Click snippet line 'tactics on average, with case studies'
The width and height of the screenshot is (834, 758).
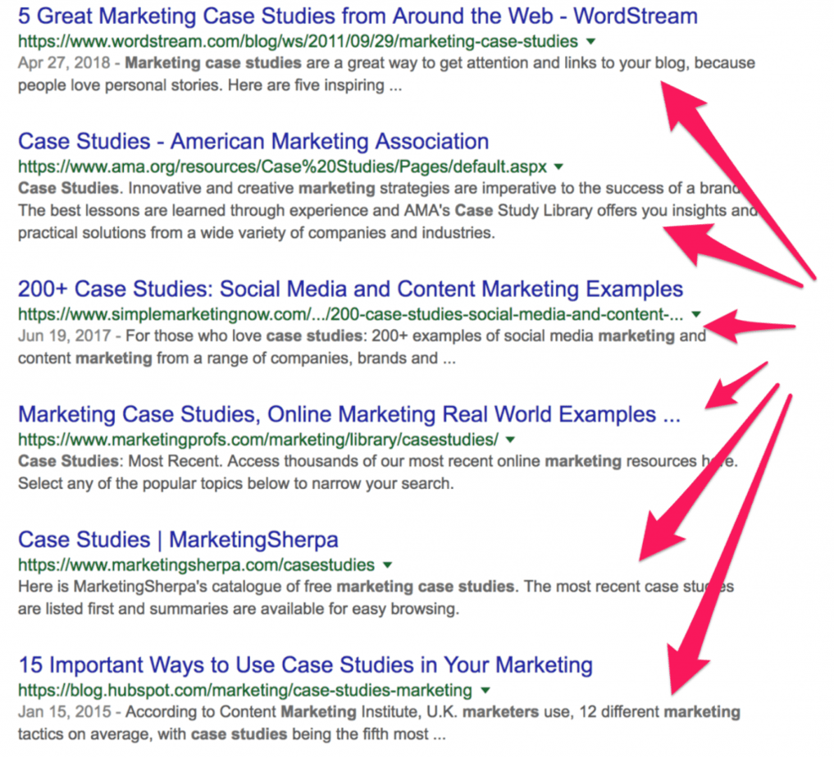point(232,734)
